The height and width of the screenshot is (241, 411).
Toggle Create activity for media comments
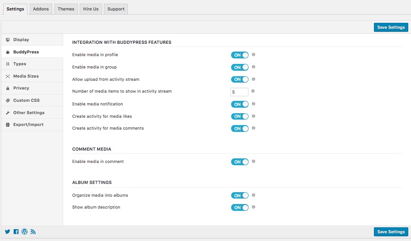(x=240, y=129)
